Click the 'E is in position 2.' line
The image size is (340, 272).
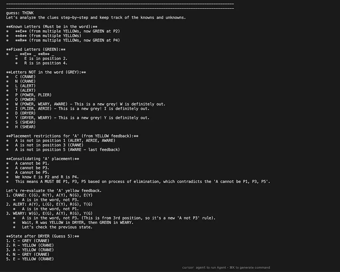(46, 58)
